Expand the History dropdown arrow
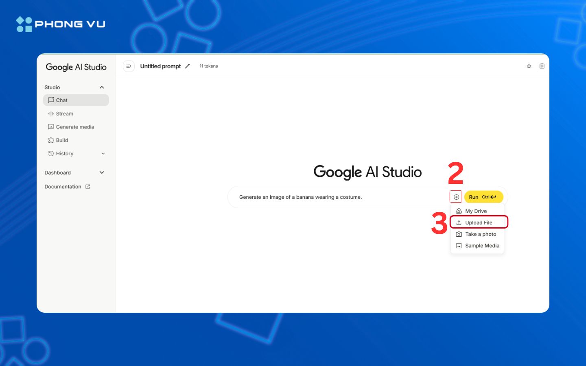 pyautogui.click(x=103, y=154)
